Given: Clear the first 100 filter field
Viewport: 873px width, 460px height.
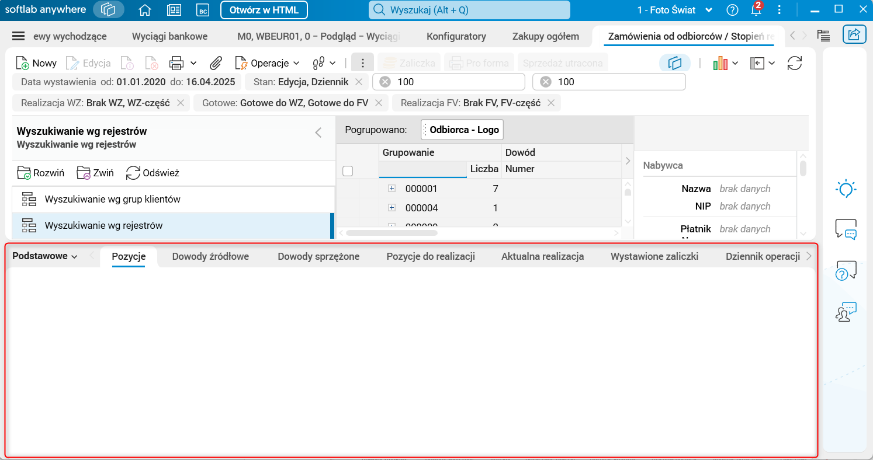Looking at the screenshot, I should 385,82.
